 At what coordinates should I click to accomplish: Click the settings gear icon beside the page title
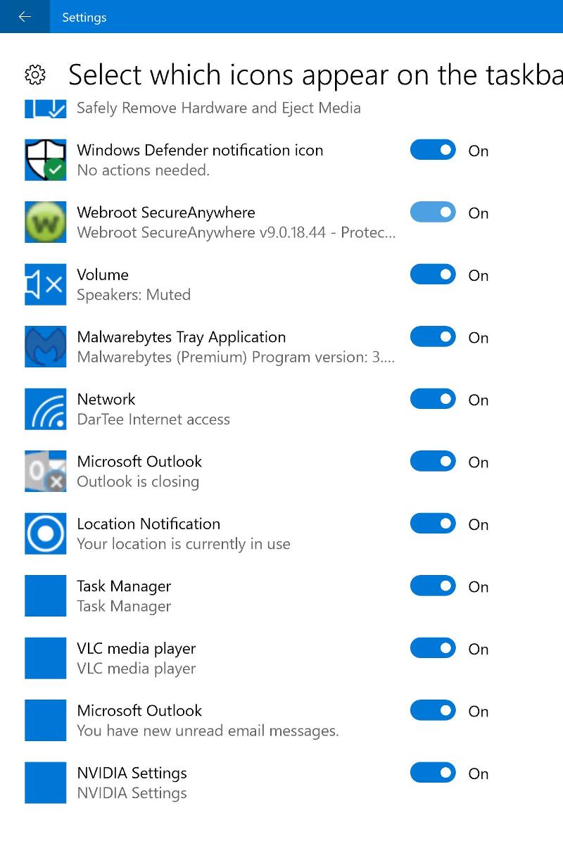(x=35, y=75)
